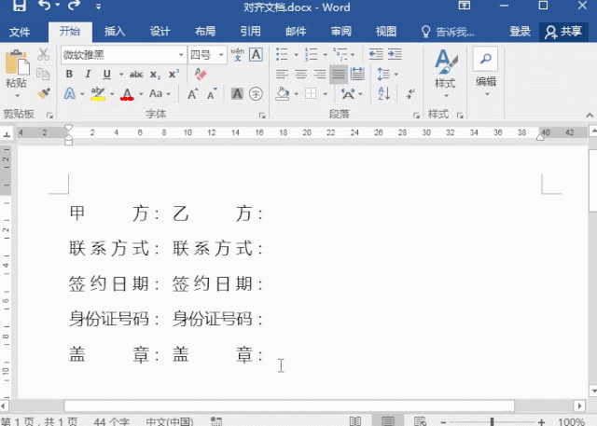Decrease font size with shrink icon
This screenshot has width=597, height=426.
pos(212,93)
